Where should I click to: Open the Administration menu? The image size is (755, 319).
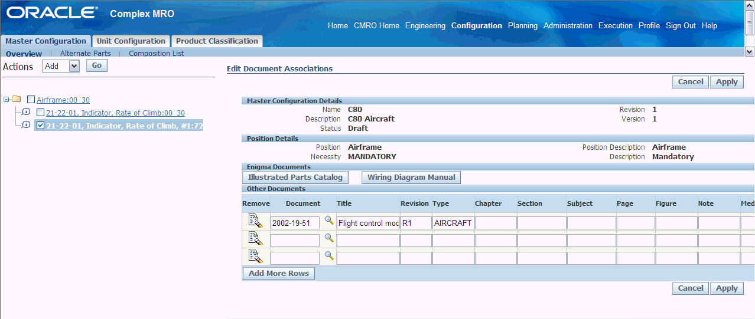coord(568,25)
